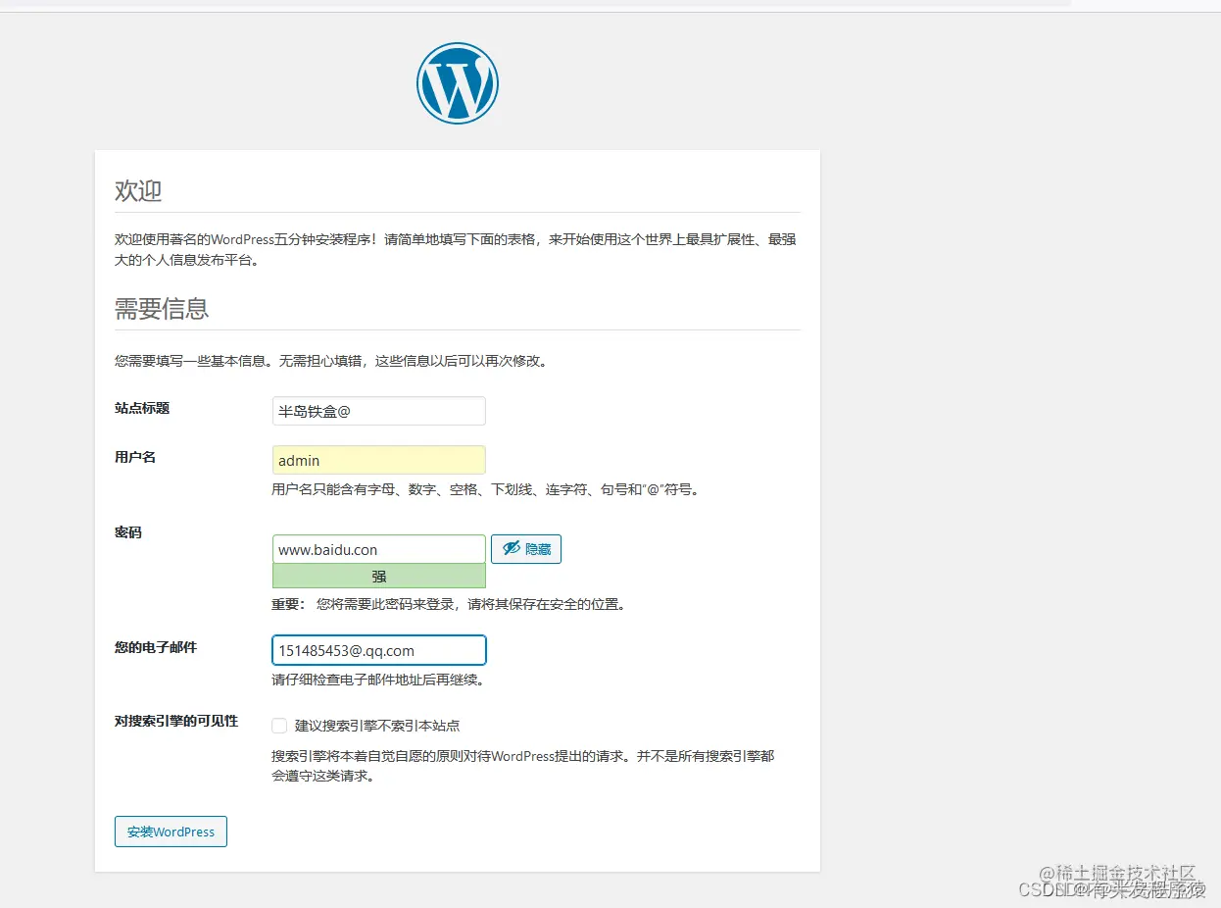This screenshot has width=1221, height=908.
Task: Click the username field containing admin
Action: tap(379, 460)
